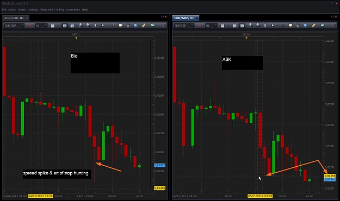Screen dimensions: 340x201
Task: Zoom in with the first magnifier on the Bid chart
Action: 81,26
